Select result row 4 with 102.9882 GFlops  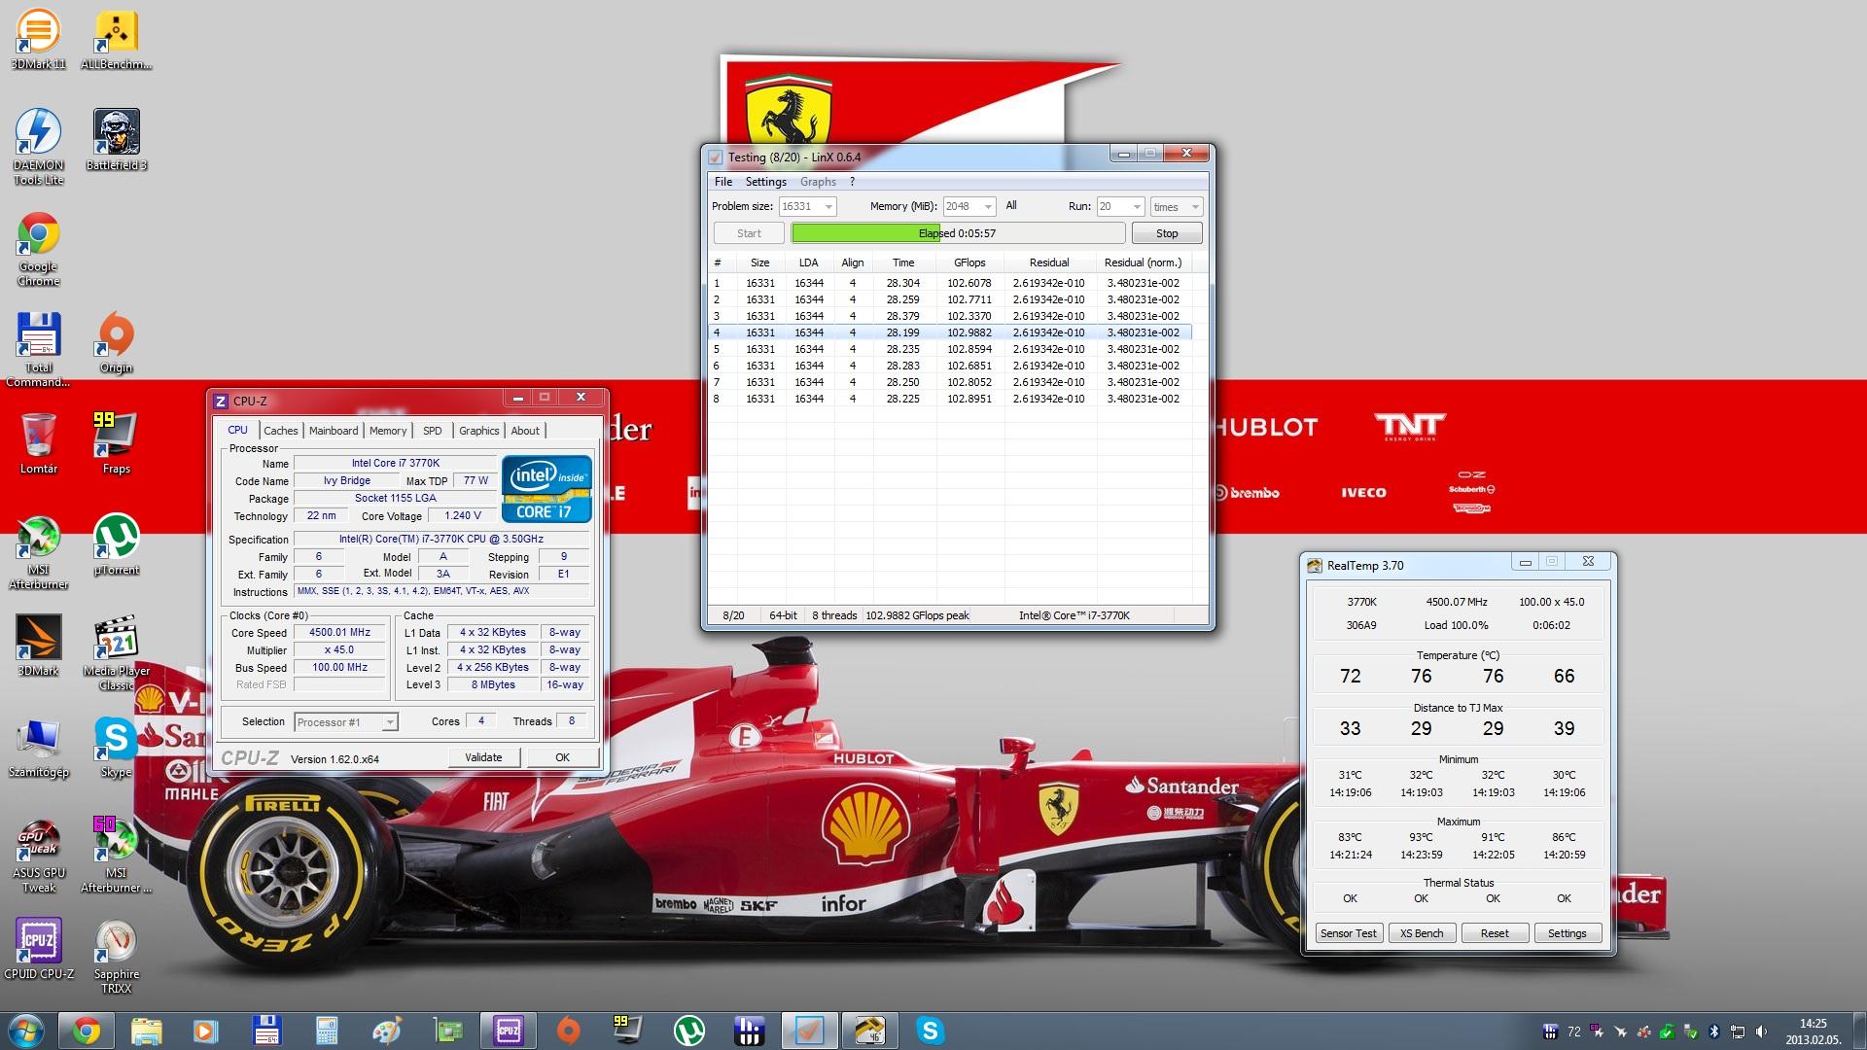pos(950,332)
